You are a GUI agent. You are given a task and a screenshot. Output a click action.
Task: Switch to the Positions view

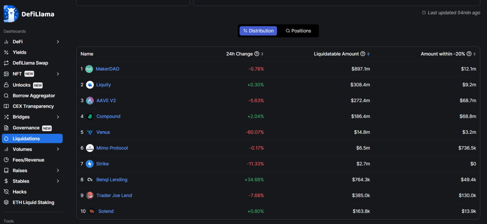[298, 31]
